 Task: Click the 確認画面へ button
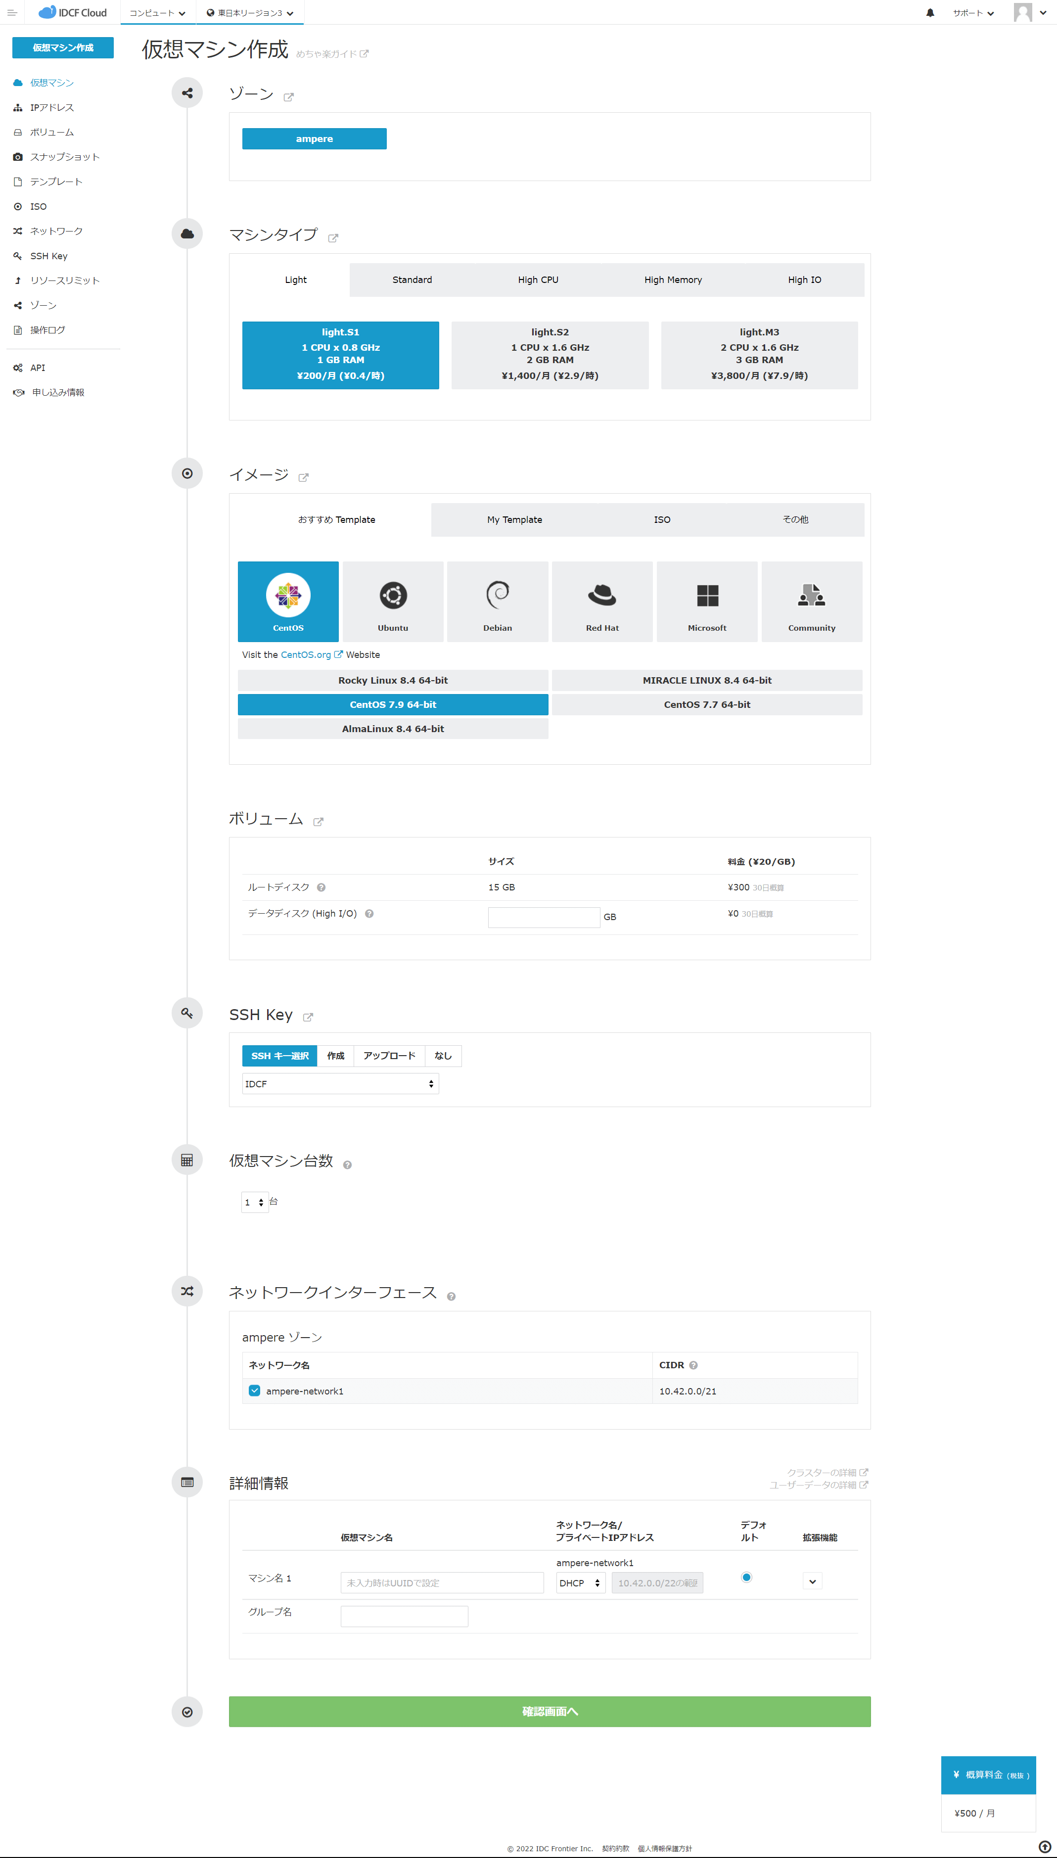click(549, 1712)
